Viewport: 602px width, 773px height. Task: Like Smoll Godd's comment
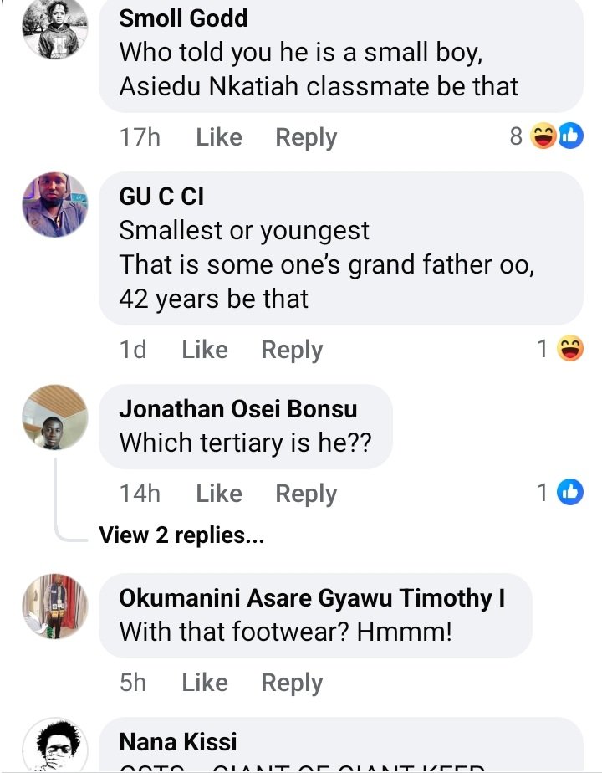(x=219, y=137)
